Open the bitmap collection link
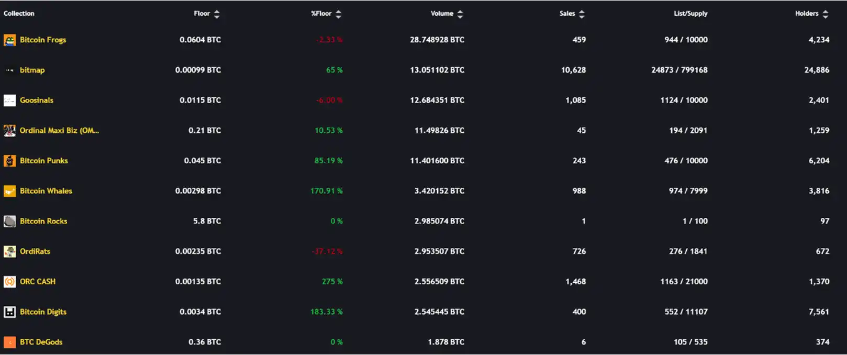 click(x=32, y=70)
